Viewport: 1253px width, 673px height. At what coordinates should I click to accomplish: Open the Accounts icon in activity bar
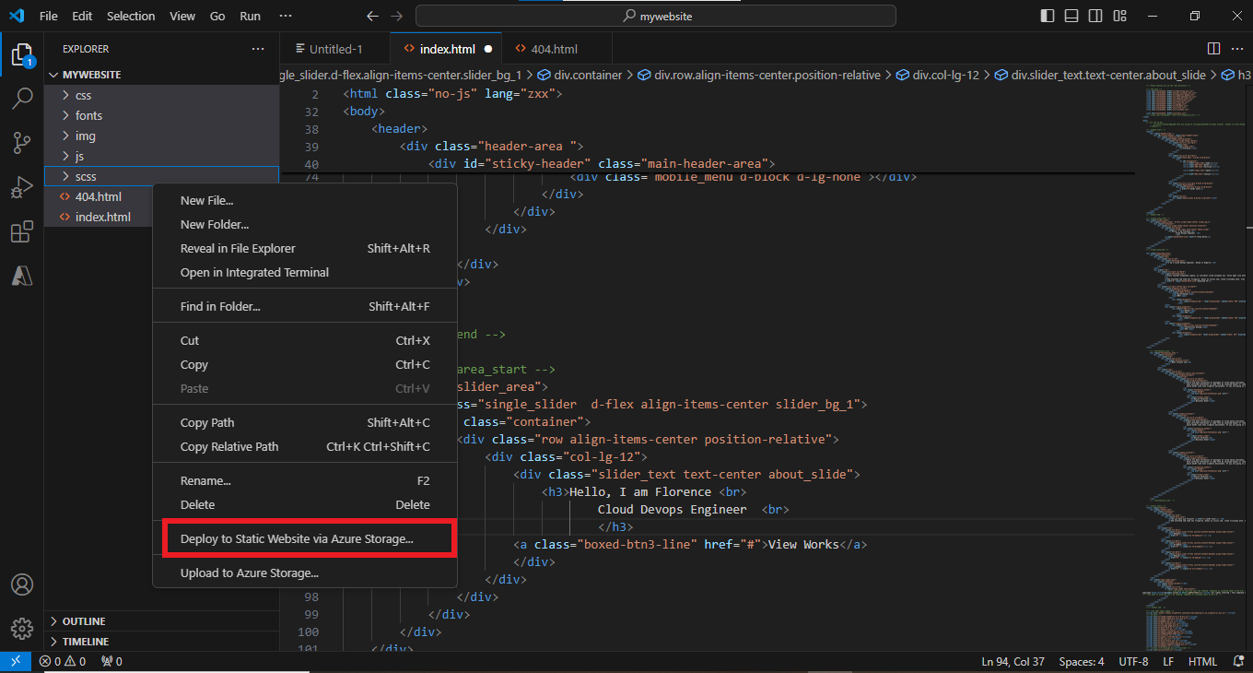tap(22, 585)
